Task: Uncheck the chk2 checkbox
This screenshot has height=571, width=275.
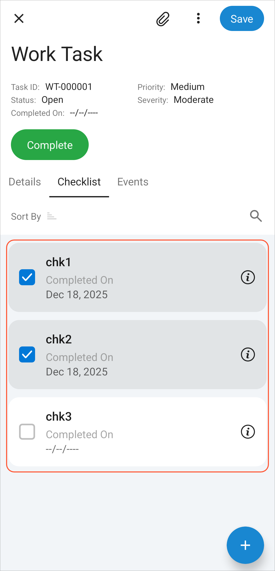Action: point(27,354)
